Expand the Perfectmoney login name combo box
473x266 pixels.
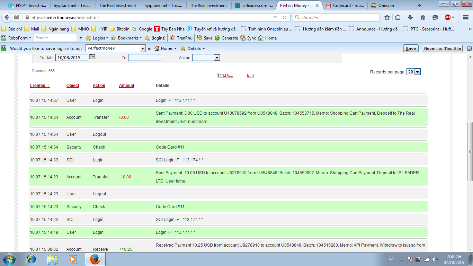pos(143,48)
